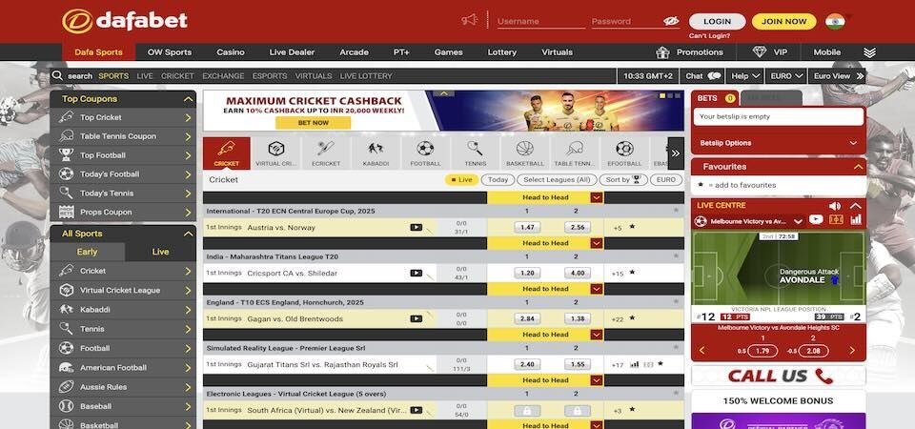
Task: Favourite the Gagan vs. Old Brentwoods match
Action: 632,318
